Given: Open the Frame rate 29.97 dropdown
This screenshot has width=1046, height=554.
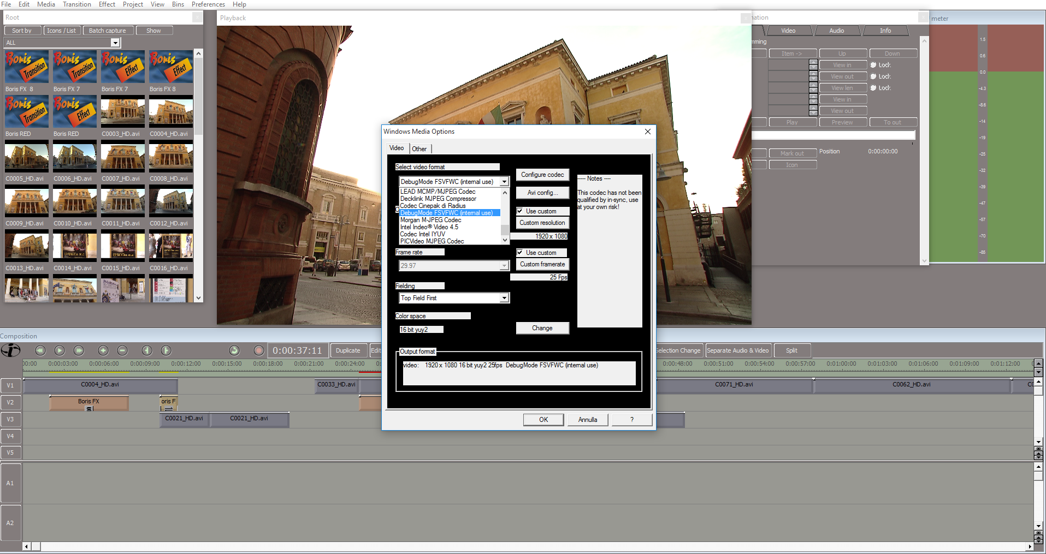Looking at the screenshot, I should (x=454, y=266).
